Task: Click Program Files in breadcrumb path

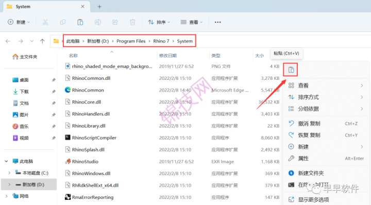Action: click(x=131, y=41)
